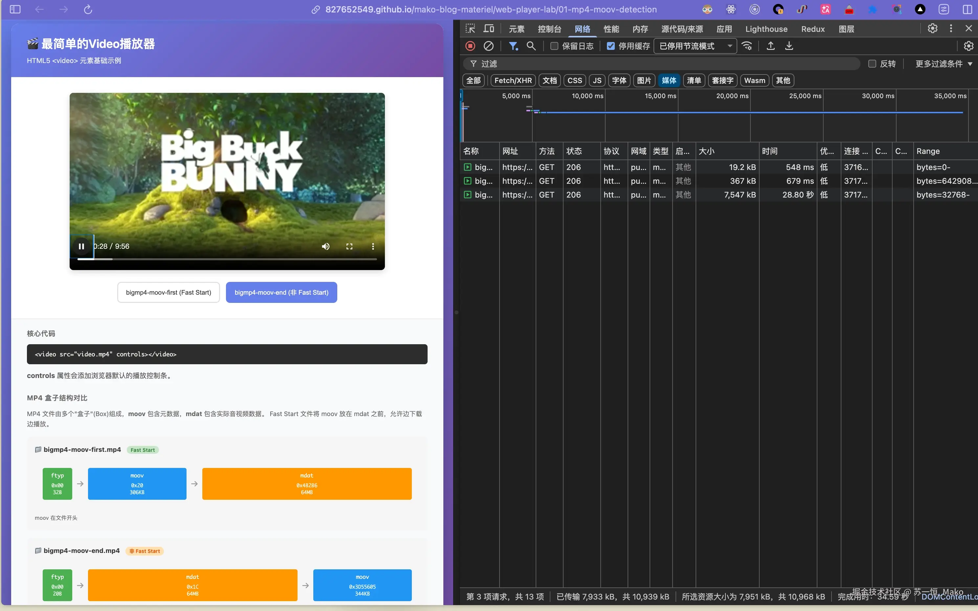Click bigmp4-moov-first (Fast Start) button
This screenshot has height=611, width=978.
coord(168,292)
